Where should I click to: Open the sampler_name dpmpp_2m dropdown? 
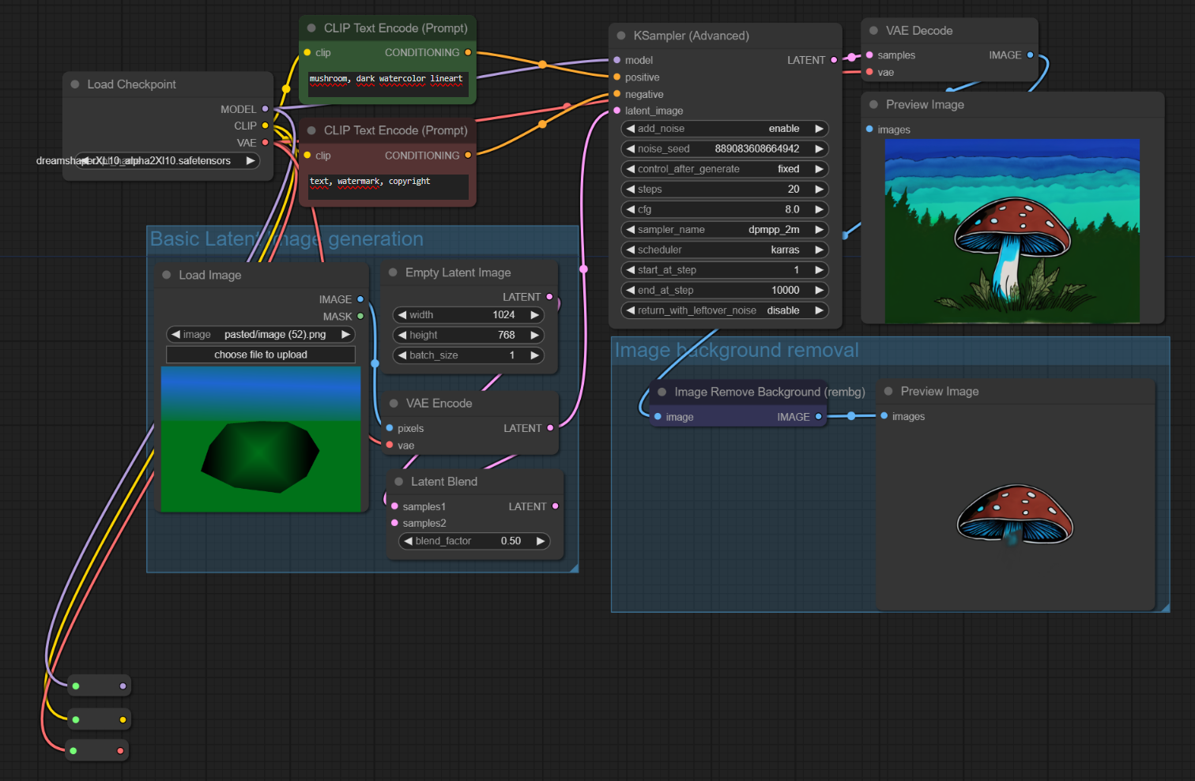[x=725, y=230]
